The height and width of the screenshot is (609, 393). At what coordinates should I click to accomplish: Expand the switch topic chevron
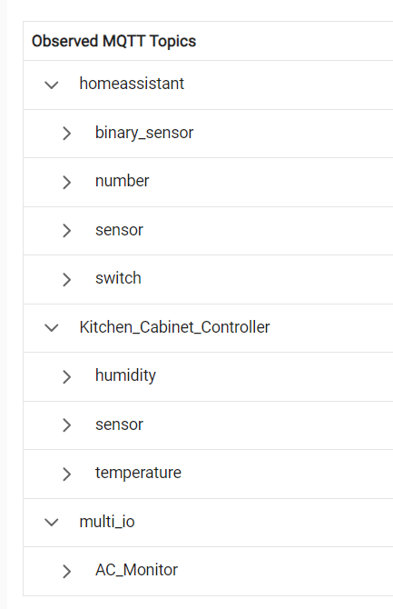[67, 280]
